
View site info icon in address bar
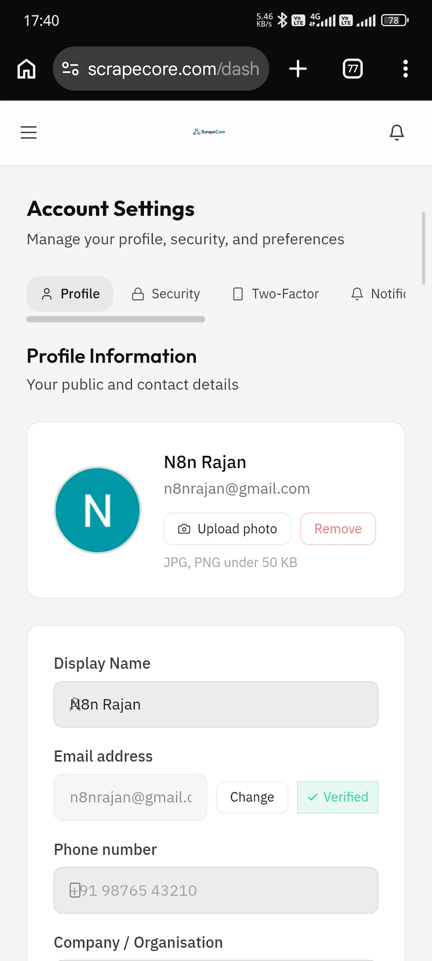click(70, 69)
